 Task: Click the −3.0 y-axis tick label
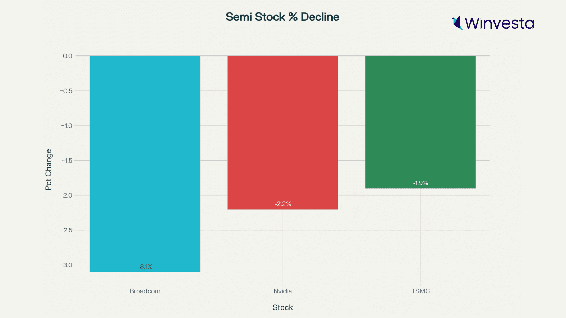click(x=66, y=265)
